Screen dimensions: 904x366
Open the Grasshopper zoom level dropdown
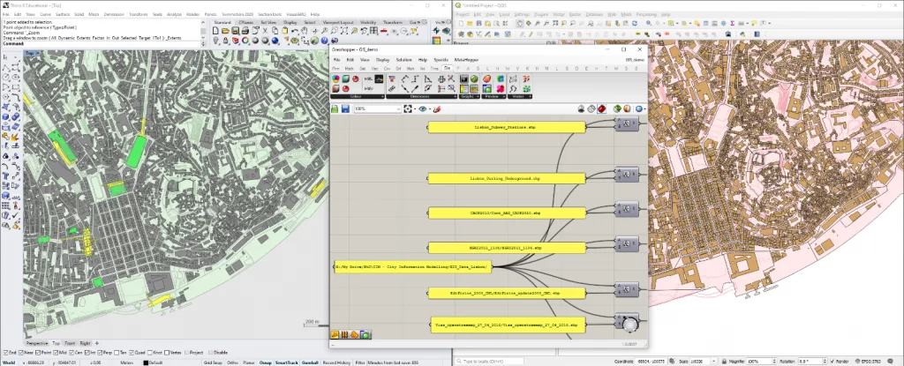click(x=398, y=108)
